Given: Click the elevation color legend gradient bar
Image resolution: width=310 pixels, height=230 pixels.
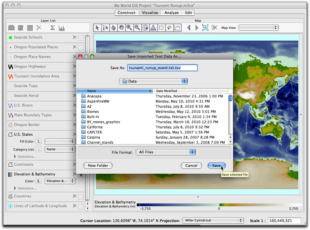Looking at the screenshot, I should click(219, 205).
